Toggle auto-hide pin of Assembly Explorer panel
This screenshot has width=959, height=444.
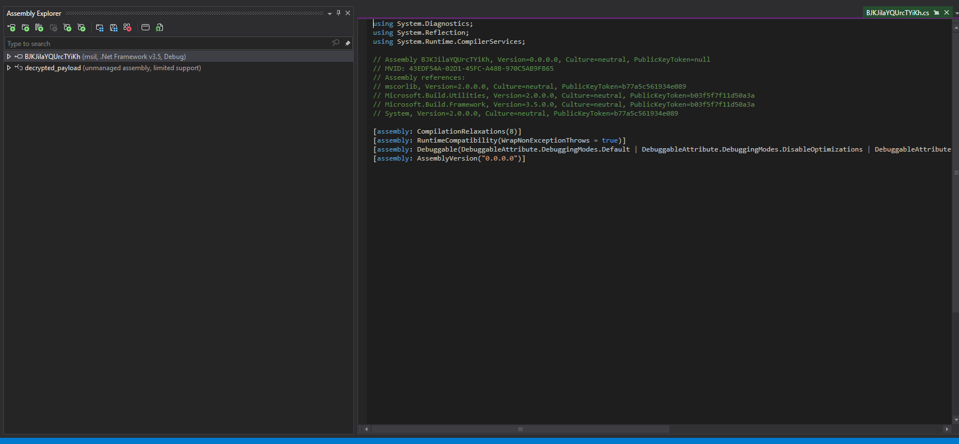(x=338, y=13)
